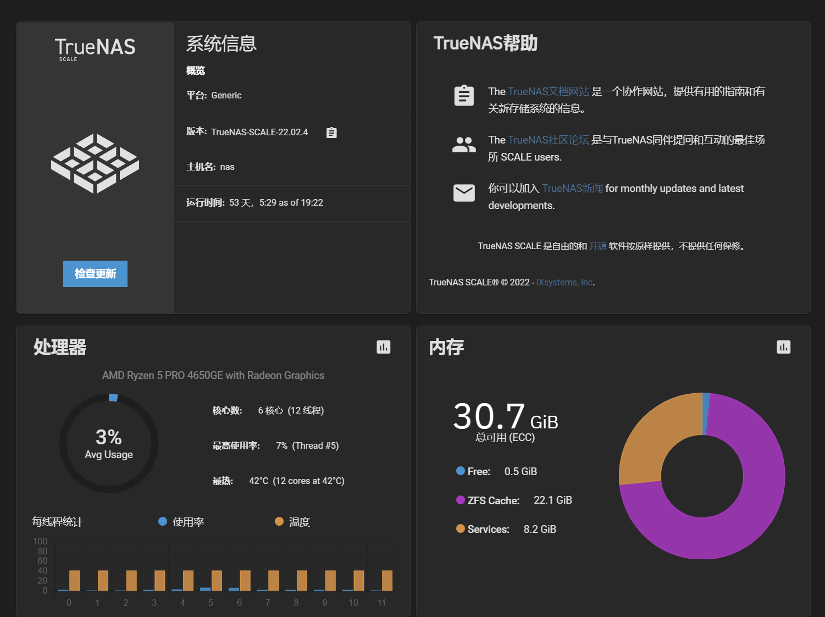
Task: Copy the TrueNAS version information
Action: point(331,133)
